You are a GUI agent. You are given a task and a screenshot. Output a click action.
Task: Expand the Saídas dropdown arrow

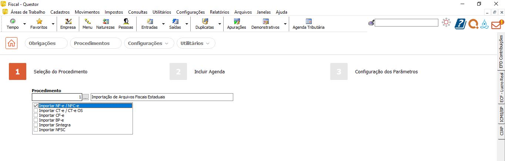pyautogui.click(x=187, y=24)
